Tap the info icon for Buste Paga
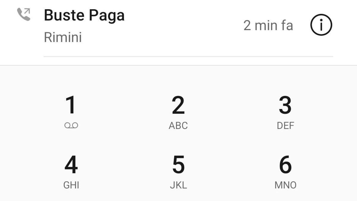Image resolution: width=357 pixels, height=201 pixels. pyautogui.click(x=321, y=26)
